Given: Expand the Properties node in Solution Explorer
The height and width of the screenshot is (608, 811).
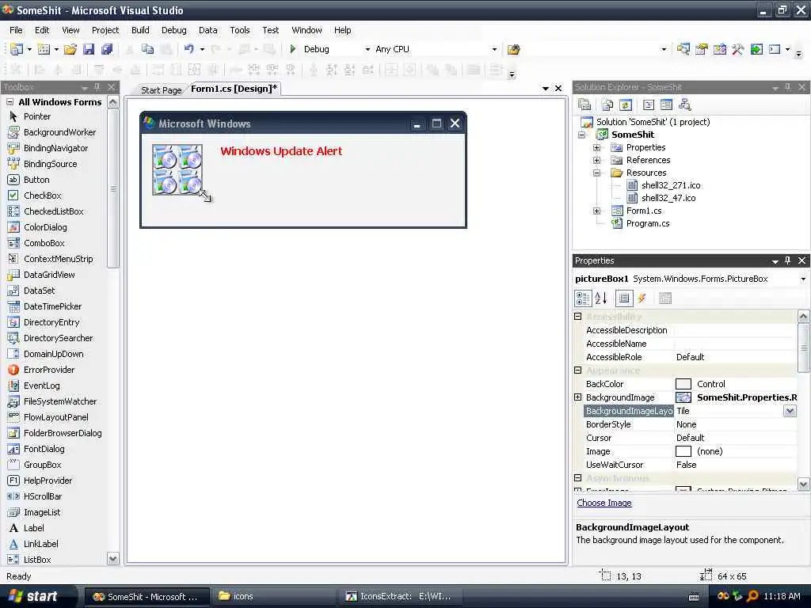Looking at the screenshot, I should coord(597,147).
